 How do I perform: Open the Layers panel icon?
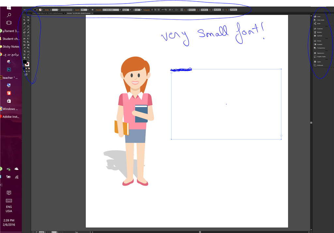(x=315, y=62)
